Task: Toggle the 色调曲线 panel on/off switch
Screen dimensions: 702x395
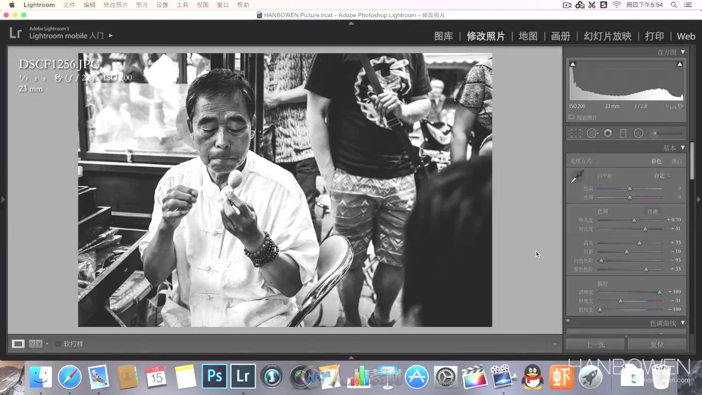Action: pyautogui.click(x=568, y=323)
